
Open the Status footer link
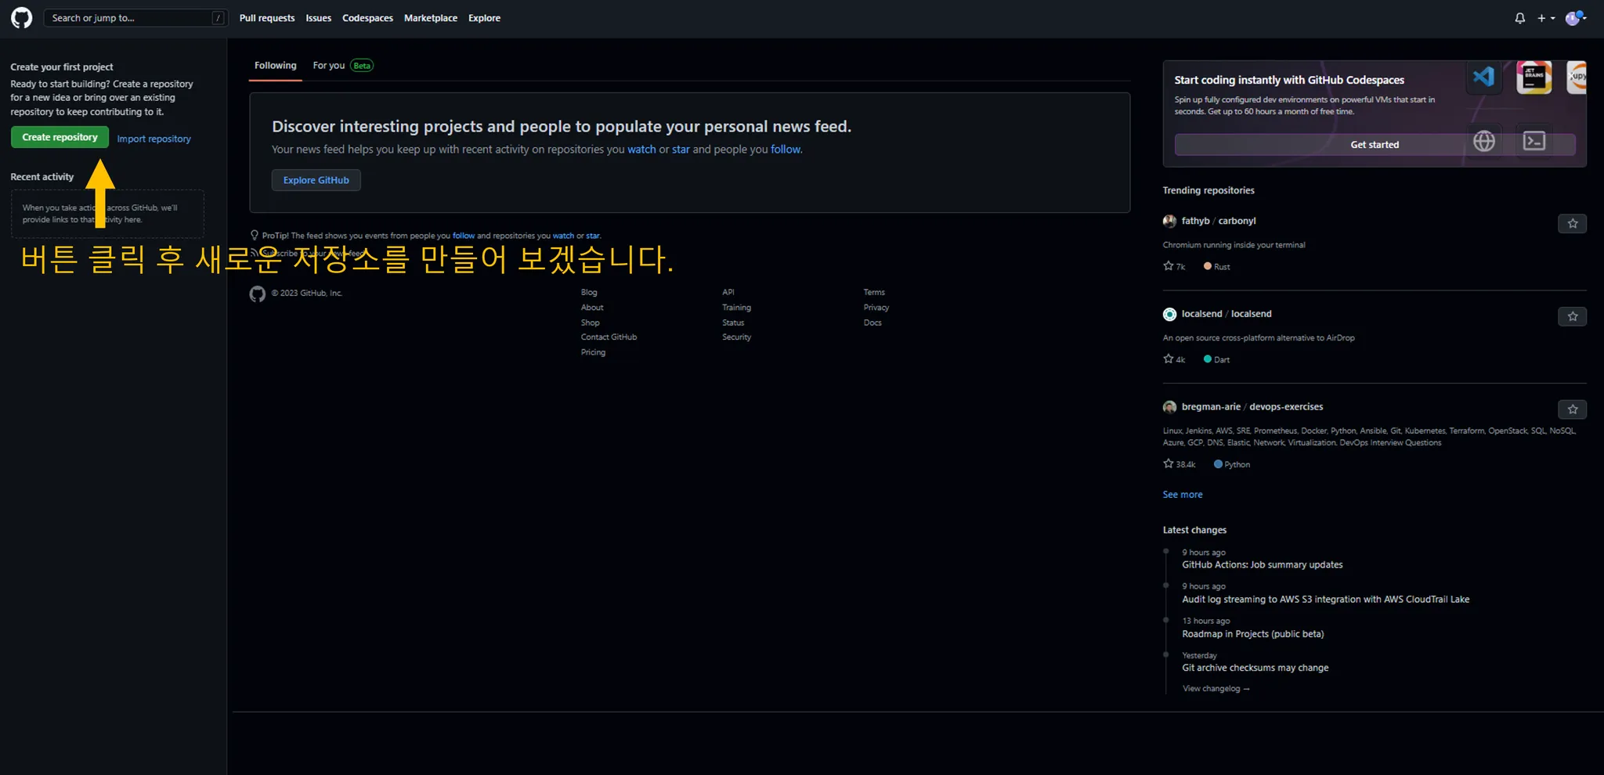[x=733, y=323]
